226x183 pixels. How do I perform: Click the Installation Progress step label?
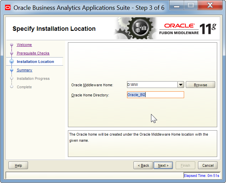tap(33, 79)
